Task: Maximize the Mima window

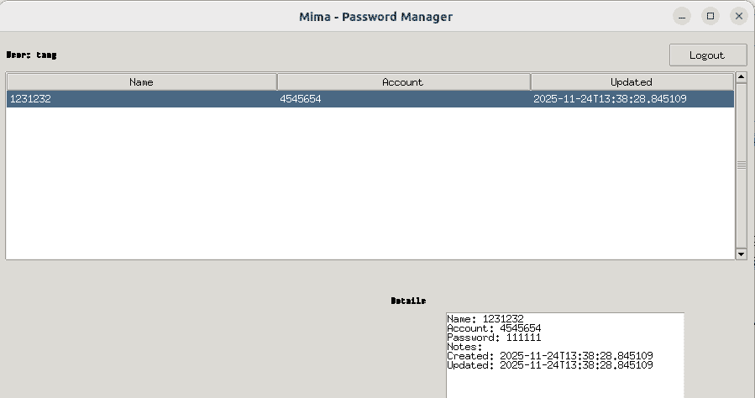Action: point(710,16)
